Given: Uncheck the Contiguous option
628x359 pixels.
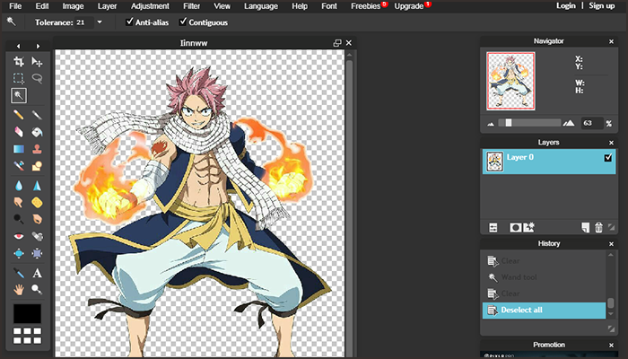Looking at the screenshot, I should pyautogui.click(x=184, y=22).
